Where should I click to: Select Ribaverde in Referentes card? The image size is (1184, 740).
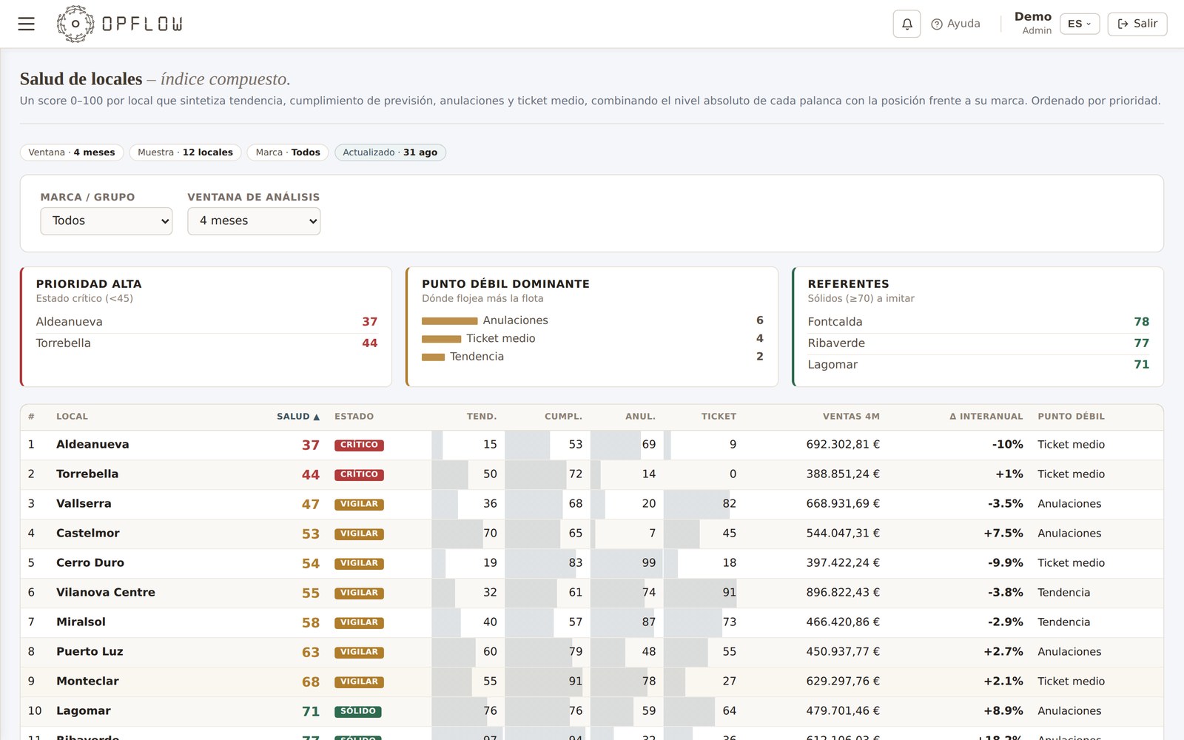[x=978, y=343]
